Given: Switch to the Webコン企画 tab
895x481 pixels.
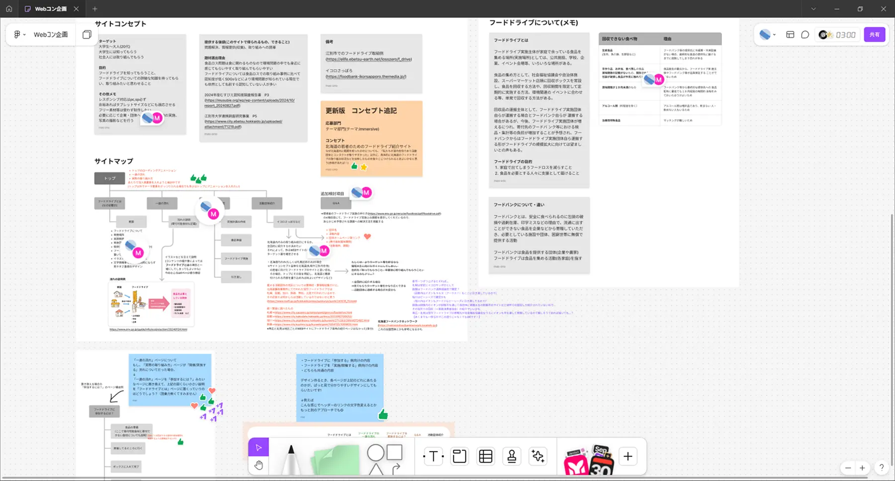Looking at the screenshot, I should click(50, 9).
